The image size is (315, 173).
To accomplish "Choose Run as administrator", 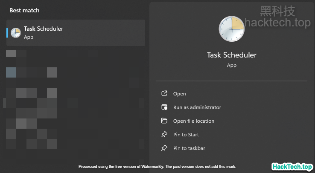I will (197, 107).
